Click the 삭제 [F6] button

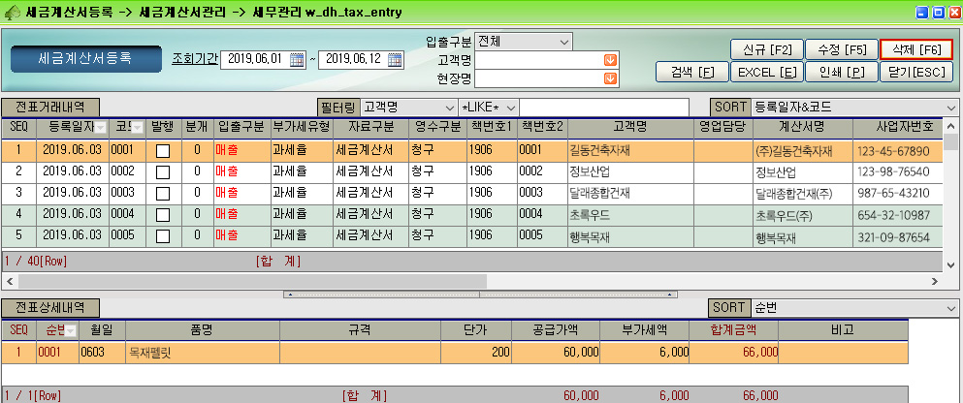pyautogui.click(x=915, y=49)
